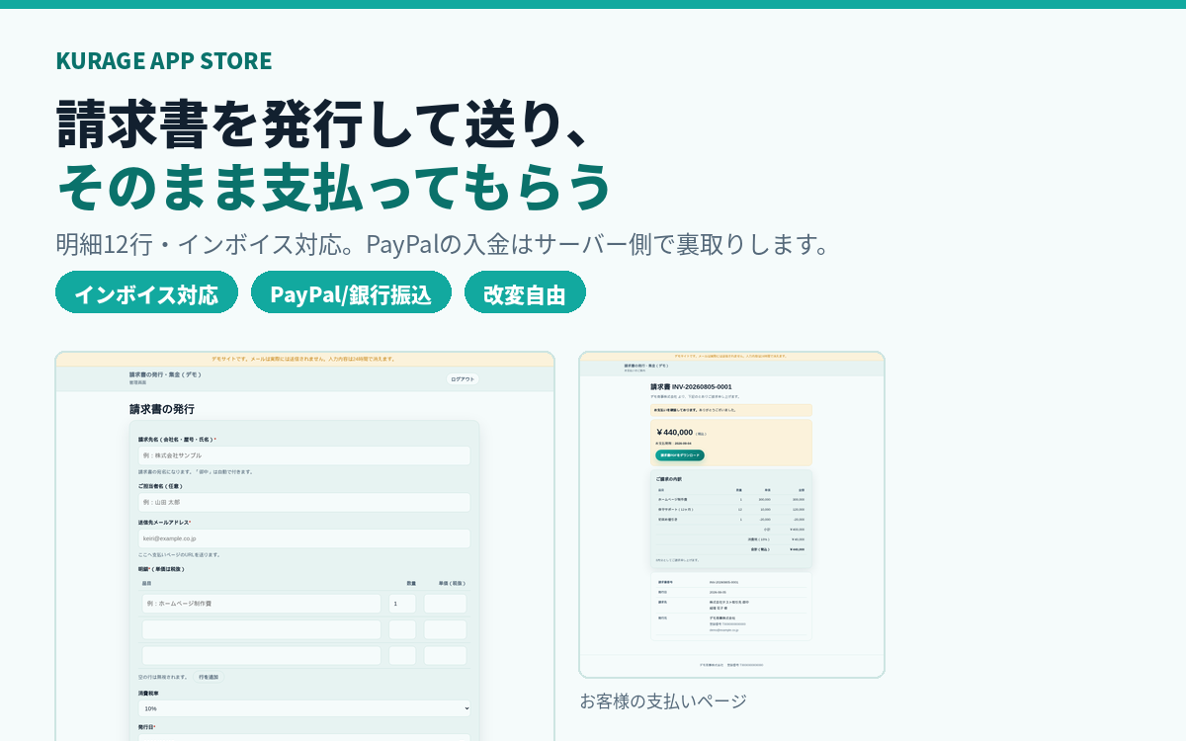Click the デモ商事株式会社 footer text on the payment page
1186x741 pixels.
(x=712, y=665)
